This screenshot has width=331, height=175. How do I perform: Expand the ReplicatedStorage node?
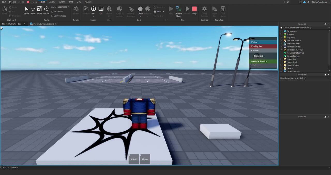pos(281,50)
